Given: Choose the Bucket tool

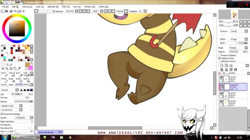Looking at the screenshot, I should 4,85.
